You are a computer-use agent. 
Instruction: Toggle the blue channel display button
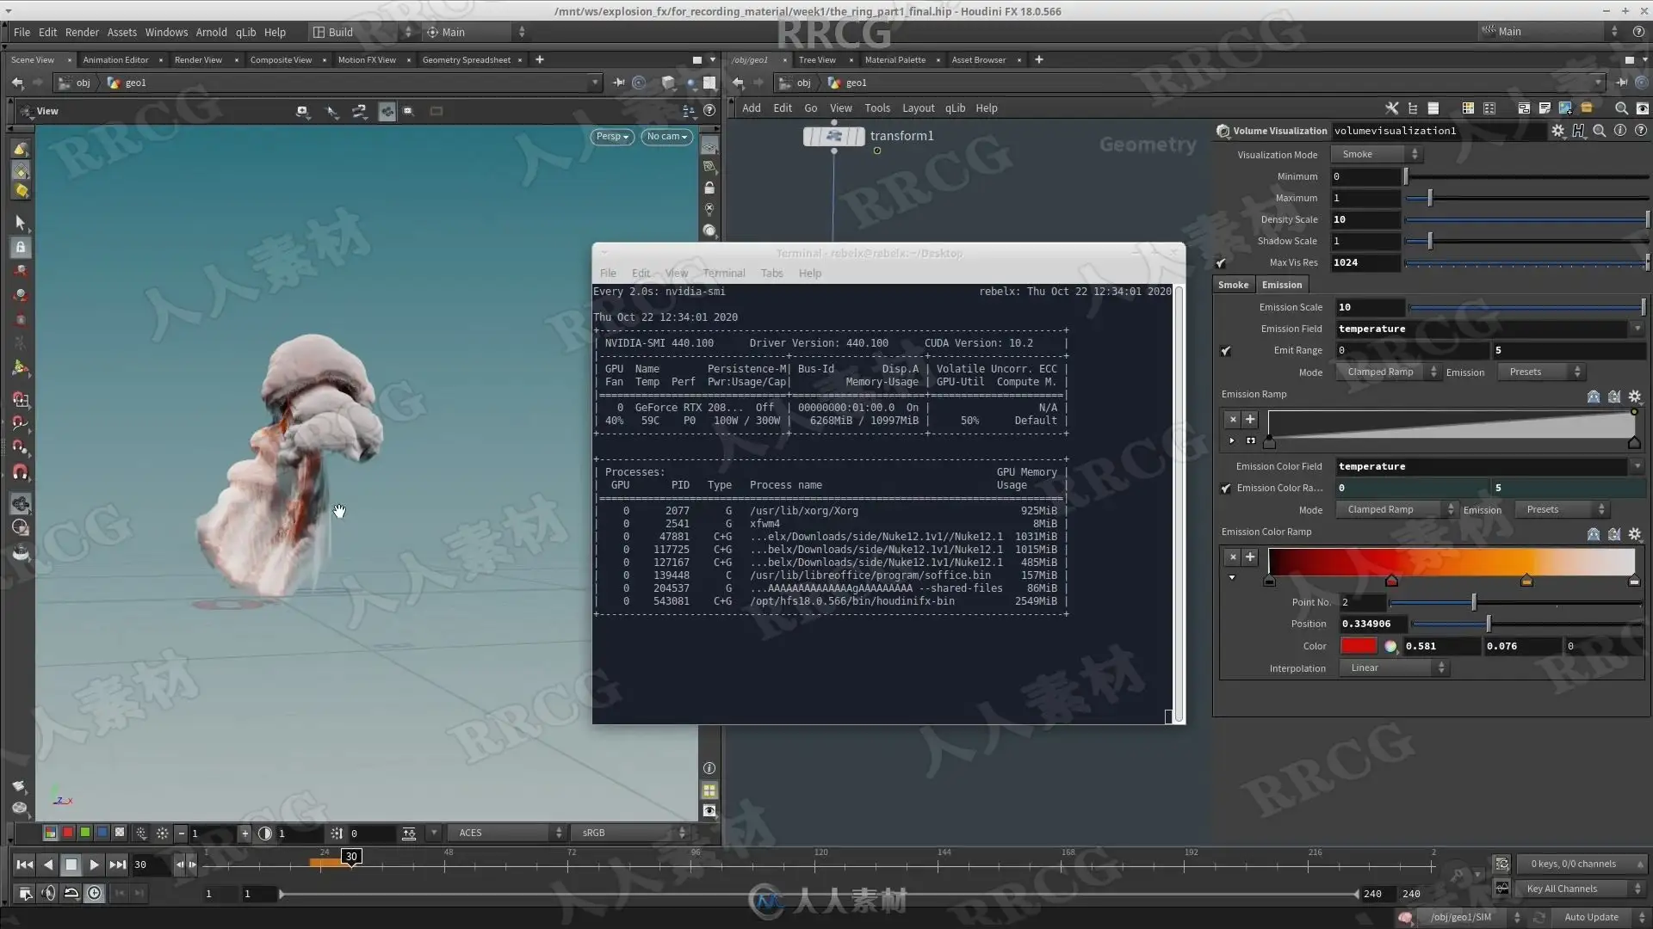(102, 833)
